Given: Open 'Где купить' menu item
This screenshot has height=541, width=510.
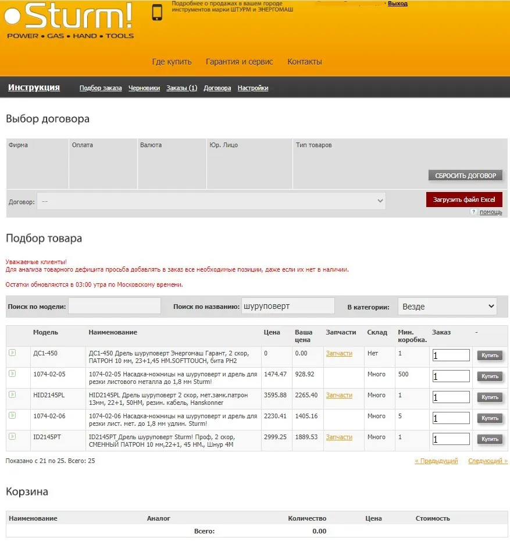Looking at the screenshot, I should 172,62.
